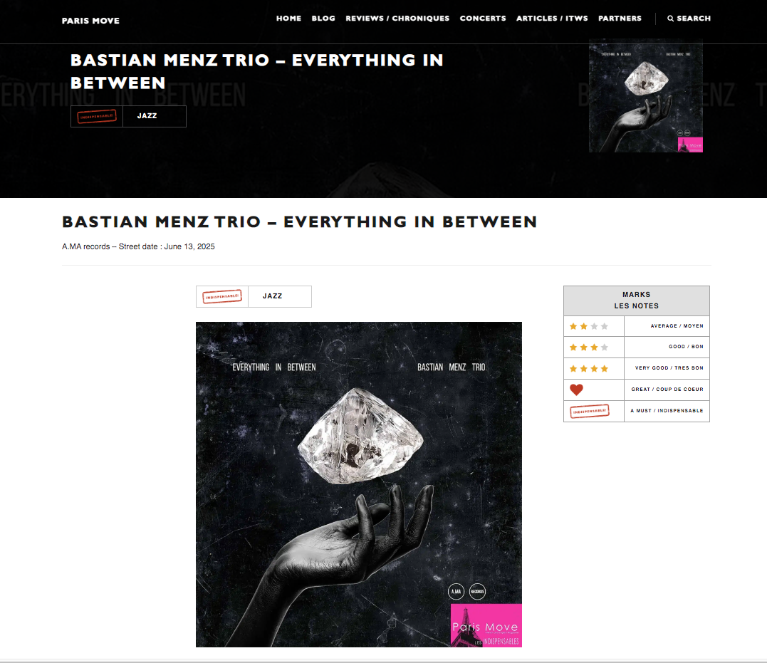Go to the Concerts page
Viewport: 767px width, 663px height.
coord(483,19)
